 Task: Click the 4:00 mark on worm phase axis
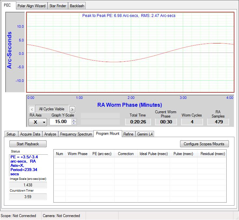[230, 98]
